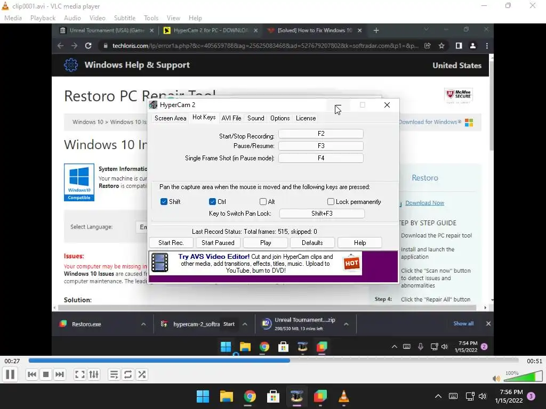The height and width of the screenshot is (409, 546).
Task: Bookmark page with star icon
Action: coord(441,46)
